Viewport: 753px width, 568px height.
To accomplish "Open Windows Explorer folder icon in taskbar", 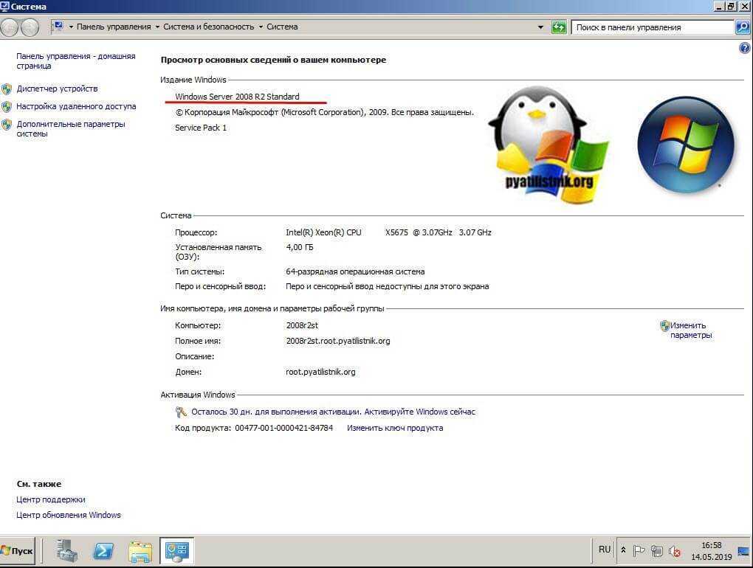I will tap(140, 550).
